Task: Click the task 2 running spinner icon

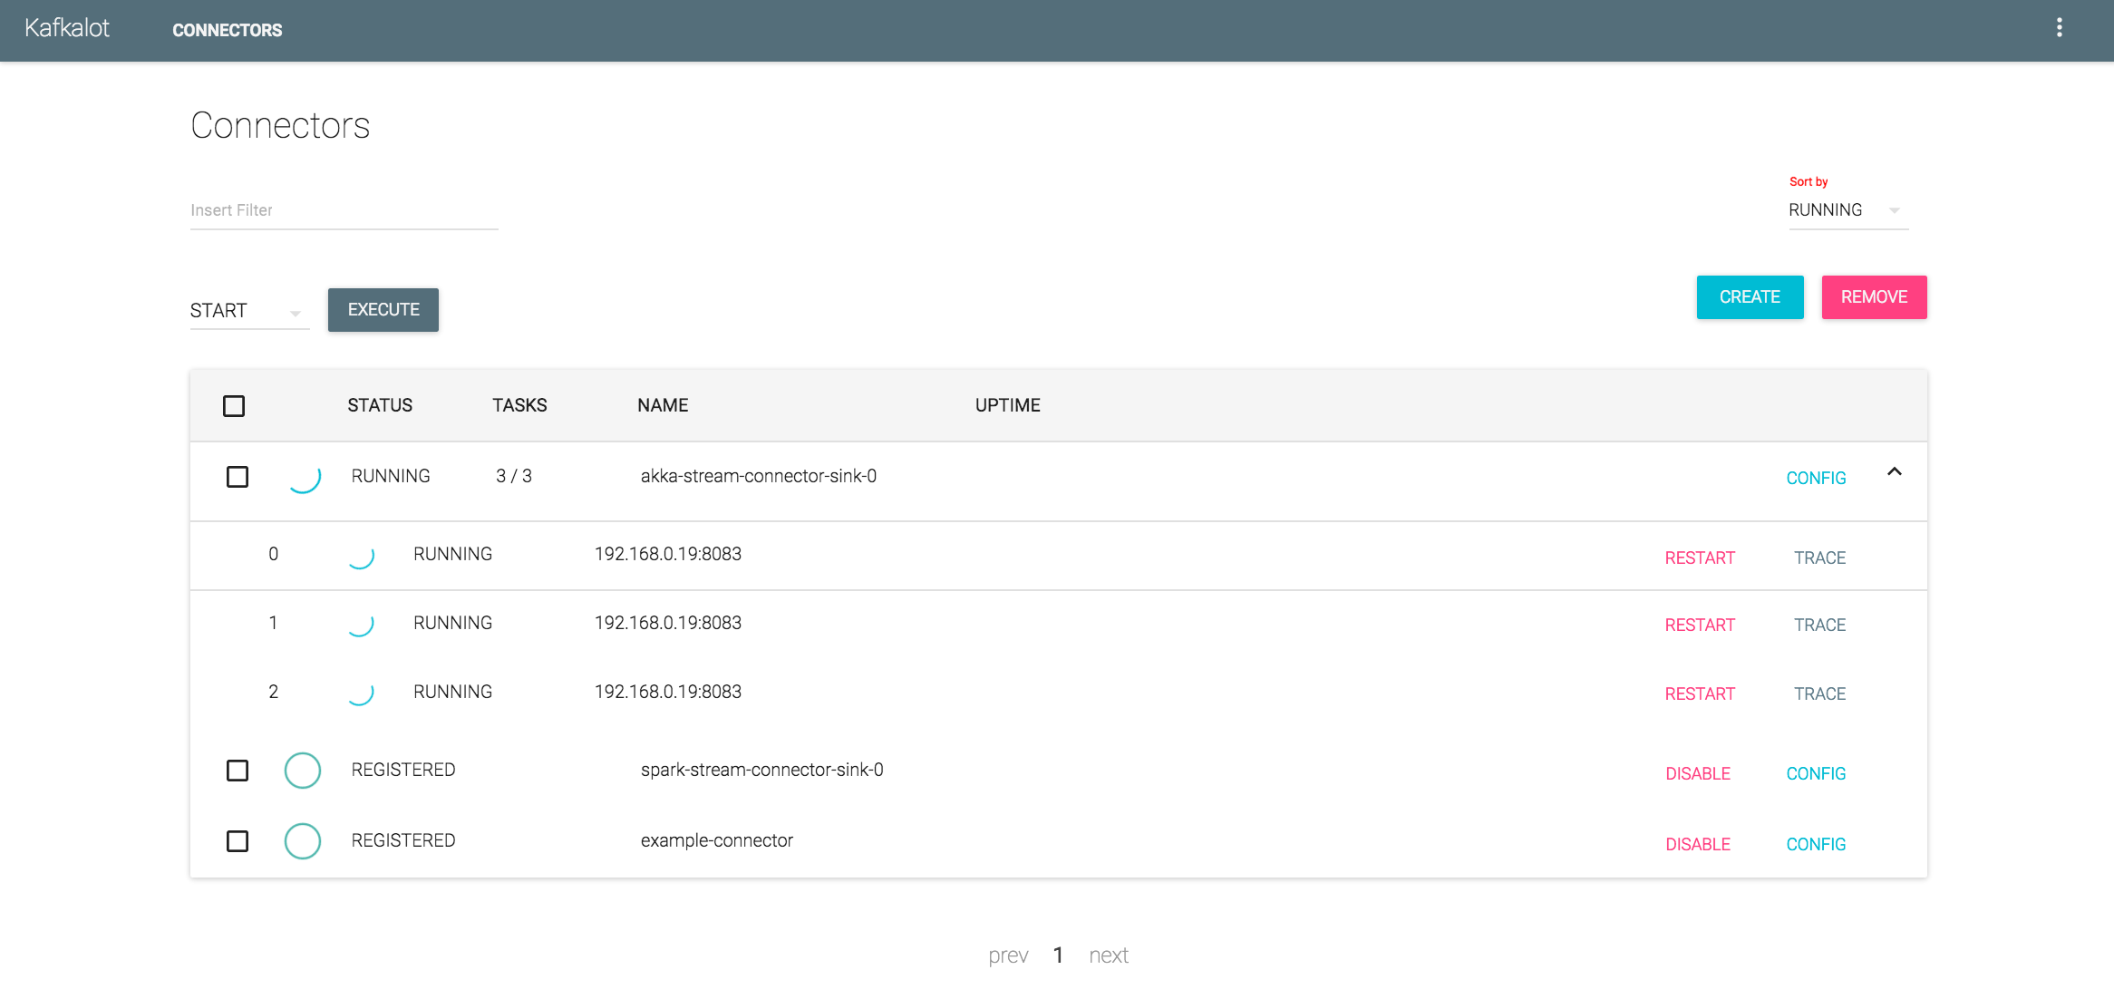Action: pos(361,693)
